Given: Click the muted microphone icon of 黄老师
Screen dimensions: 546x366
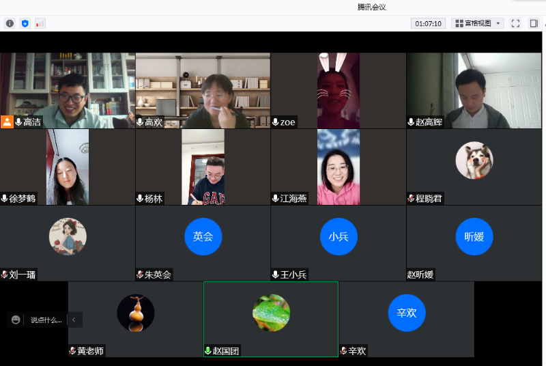Looking at the screenshot, I should tap(72, 351).
